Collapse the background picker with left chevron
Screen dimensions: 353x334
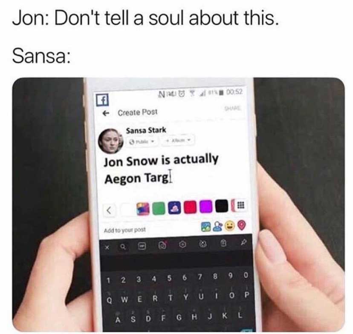coord(109,210)
